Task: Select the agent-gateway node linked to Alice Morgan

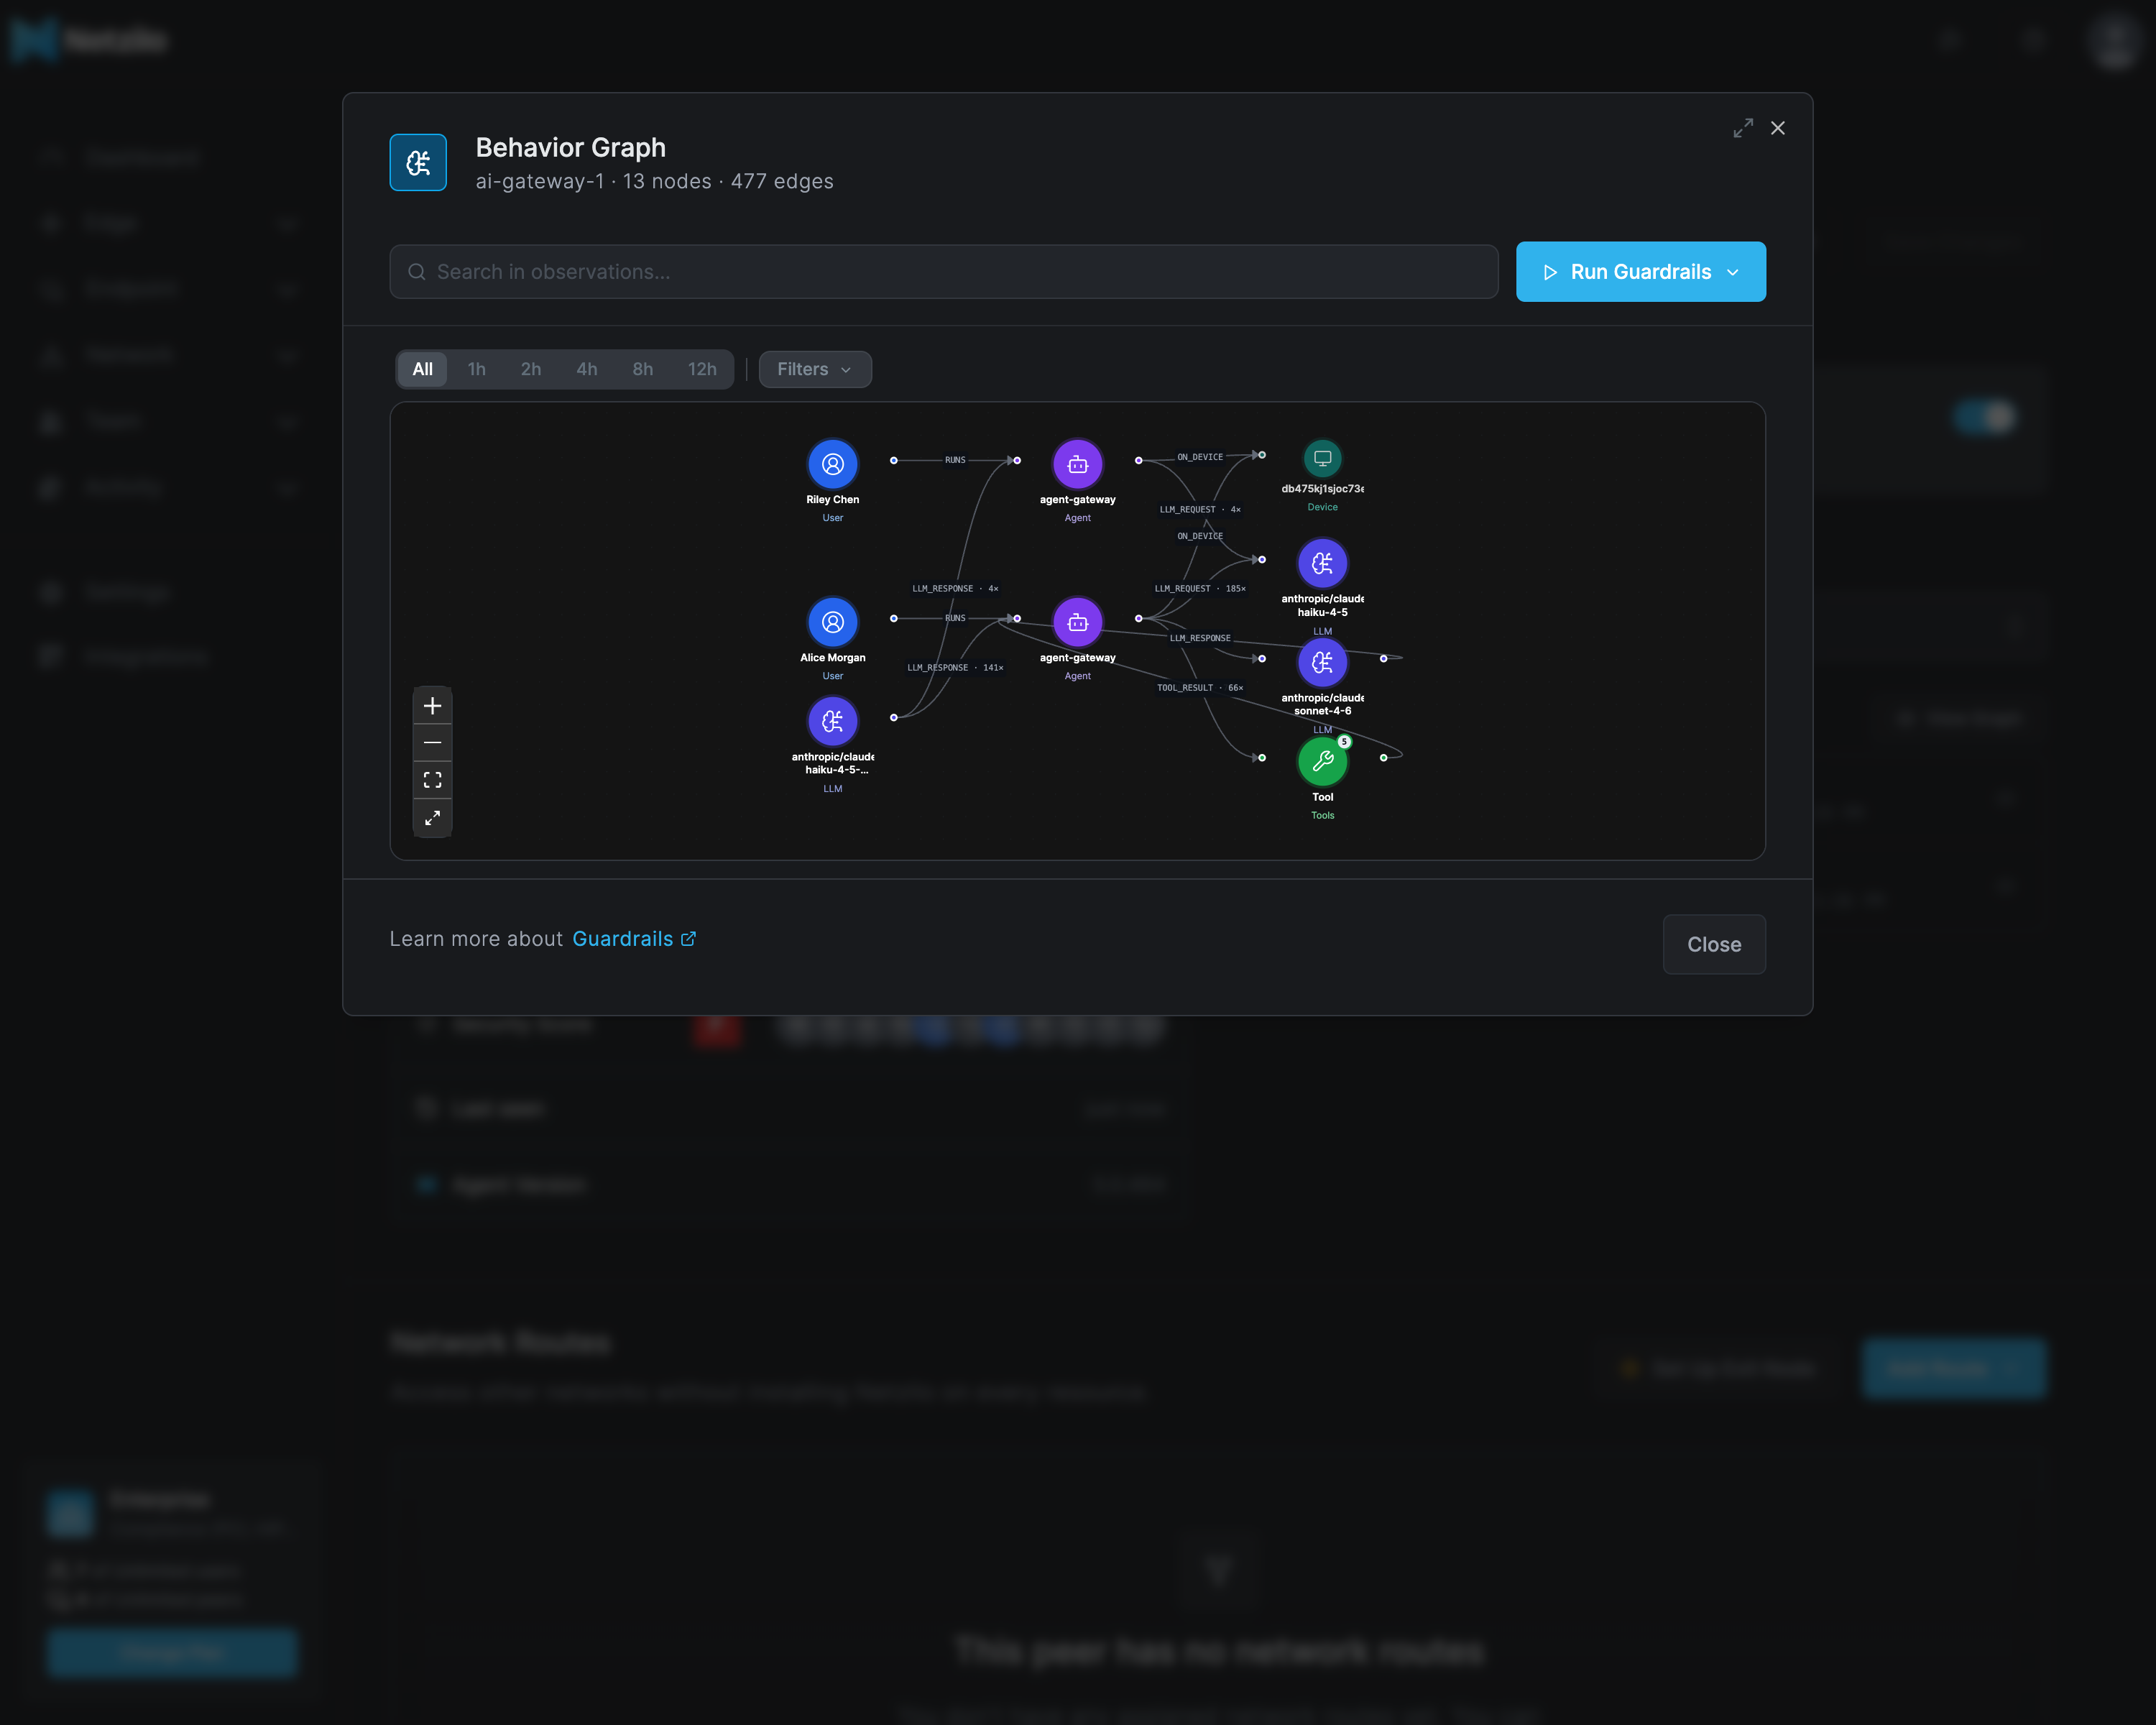Action: (x=1077, y=622)
